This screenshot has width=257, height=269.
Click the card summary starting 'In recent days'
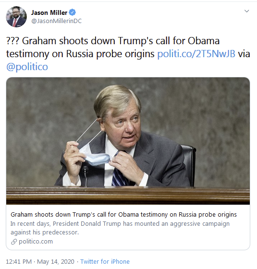click(120, 228)
